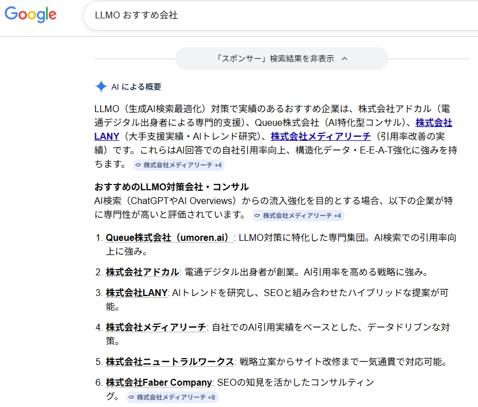Click the link icon in '+8' source chip
The height and width of the screenshot is (407, 478).
pos(131,397)
